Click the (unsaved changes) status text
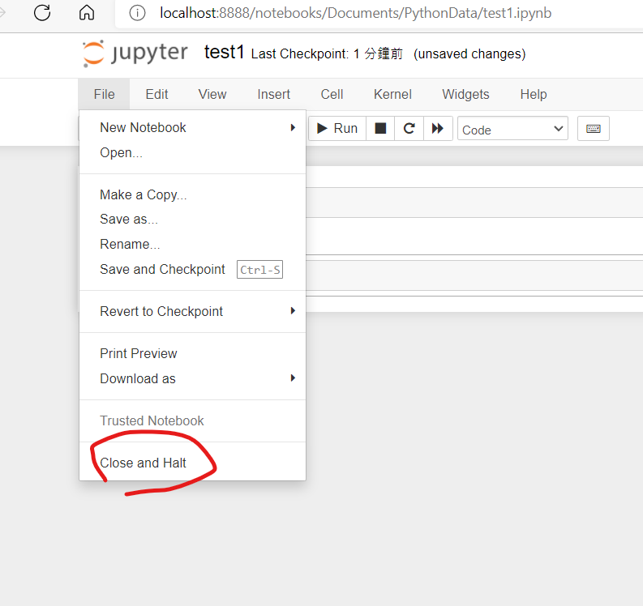The height and width of the screenshot is (606, 643). [469, 53]
